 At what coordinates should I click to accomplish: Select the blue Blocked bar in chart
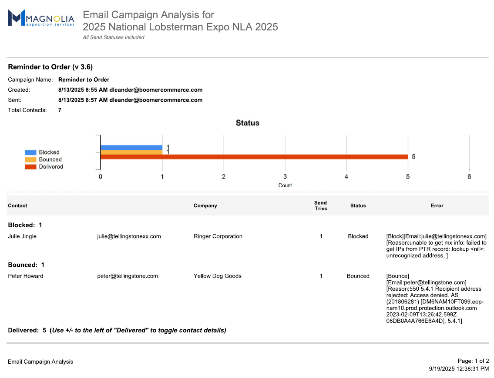point(131,148)
